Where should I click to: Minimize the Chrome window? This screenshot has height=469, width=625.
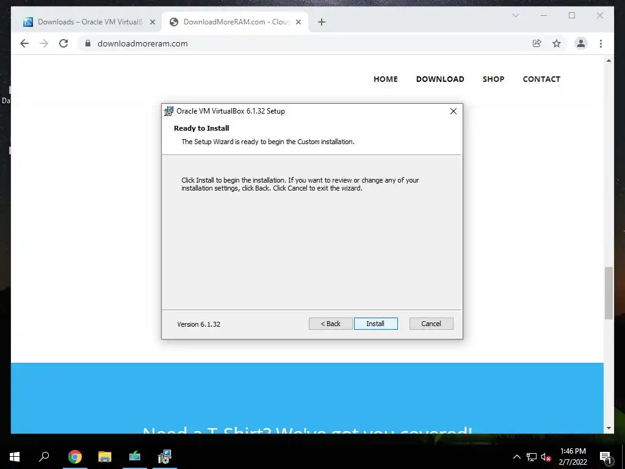coord(544,15)
